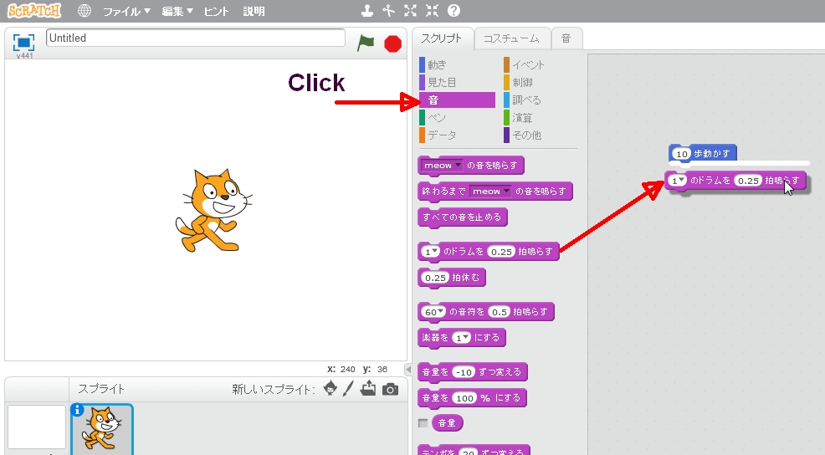Click the すべての音を止める block

[463, 217]
